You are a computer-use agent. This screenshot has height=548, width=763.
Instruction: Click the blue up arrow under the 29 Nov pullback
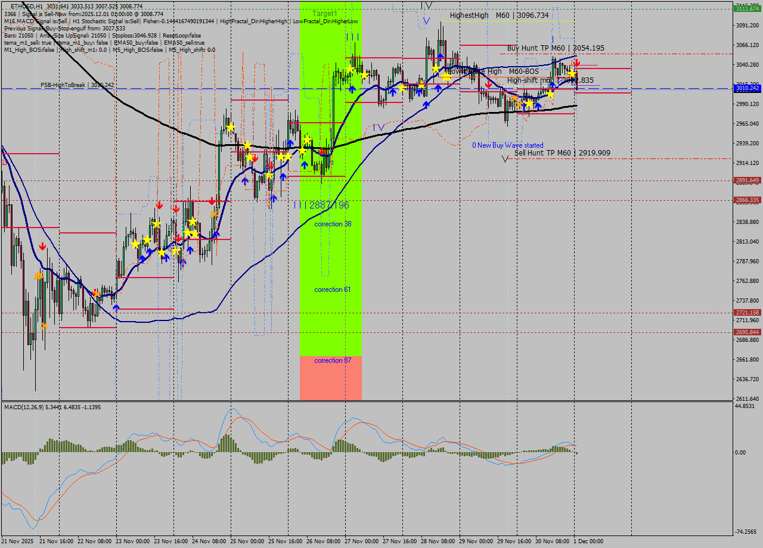pyautogui.click(x=538, y=107)
